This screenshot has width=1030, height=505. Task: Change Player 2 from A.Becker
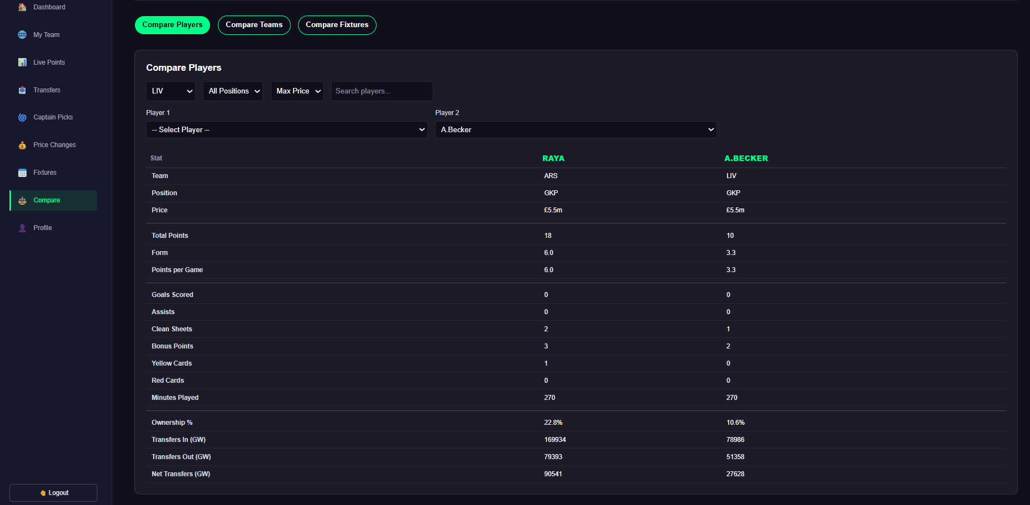(576, 130)
